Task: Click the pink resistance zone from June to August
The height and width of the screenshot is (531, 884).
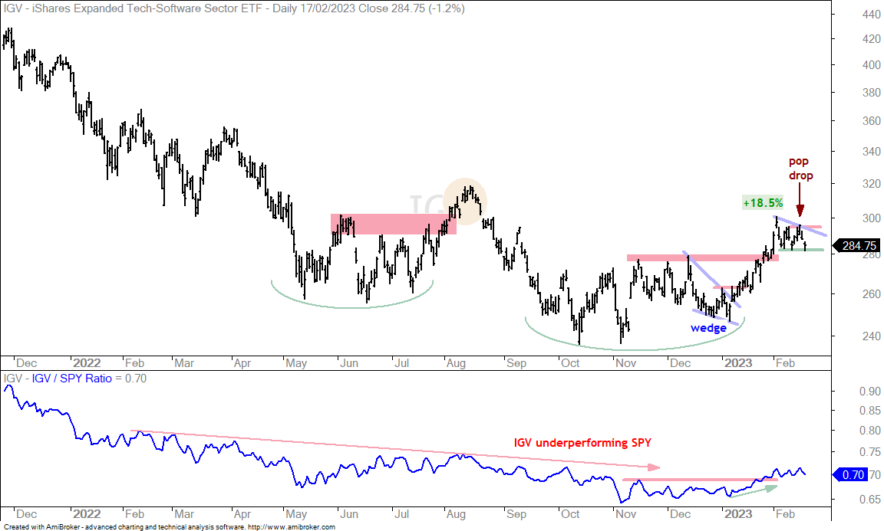Action: pyautogui.click(x=394, y=224)
